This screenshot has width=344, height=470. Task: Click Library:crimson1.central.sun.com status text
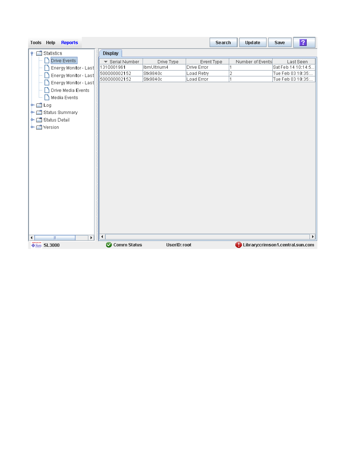278,245
